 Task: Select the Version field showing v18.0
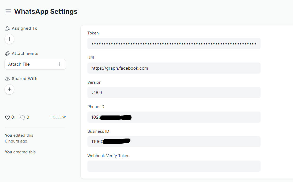pyautogui.click(x=174, y=92)
